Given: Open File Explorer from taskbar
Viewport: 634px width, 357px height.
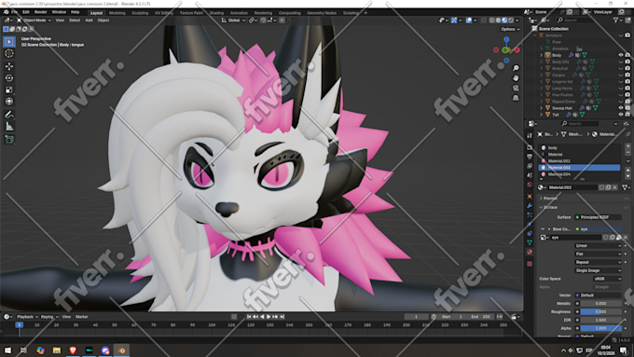Looking at the screenshot, I should click(x=57, y=350).
